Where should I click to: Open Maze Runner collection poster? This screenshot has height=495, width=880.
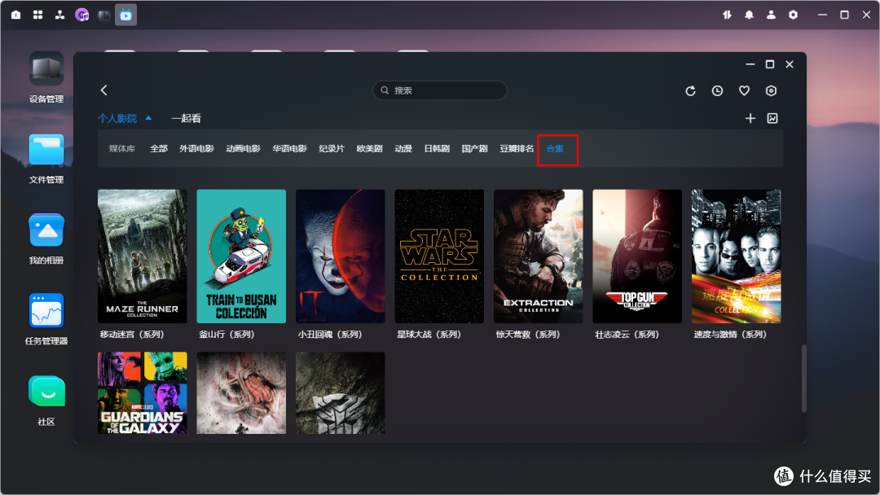143,256
